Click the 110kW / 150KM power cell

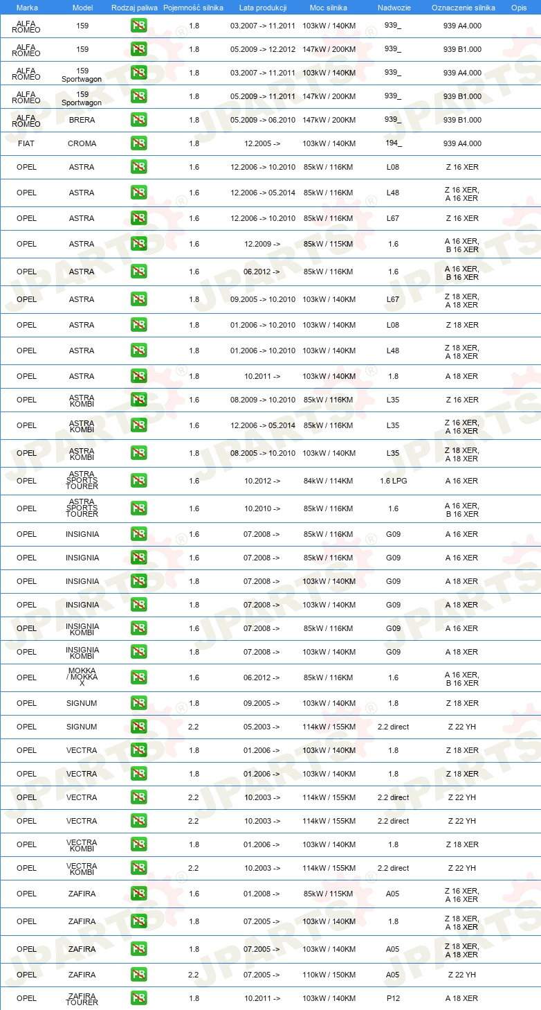[x=329, y=975]
